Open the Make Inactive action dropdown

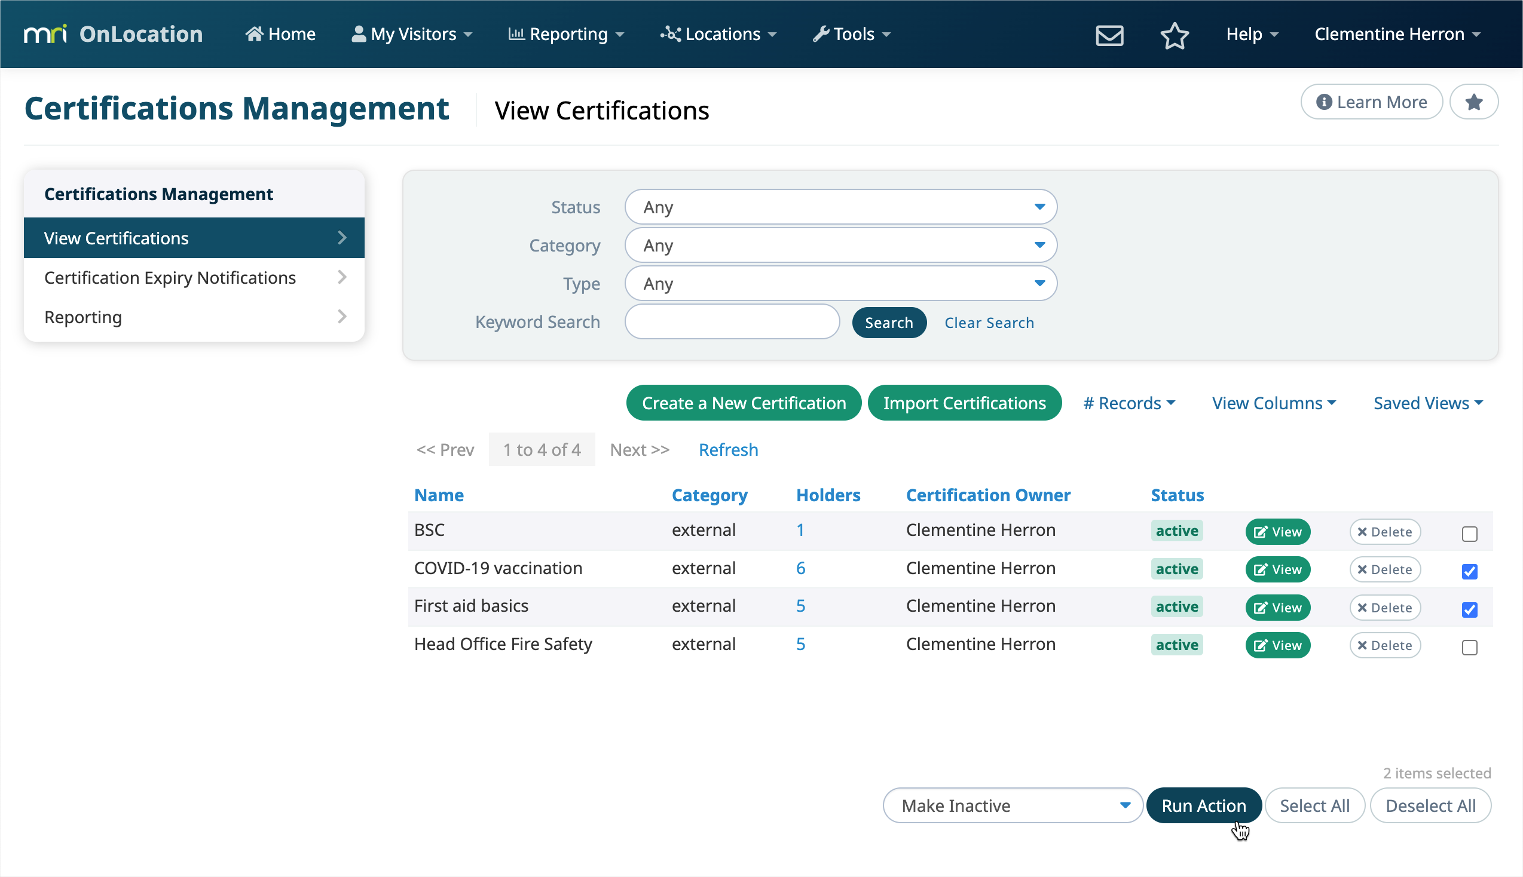1013,806
